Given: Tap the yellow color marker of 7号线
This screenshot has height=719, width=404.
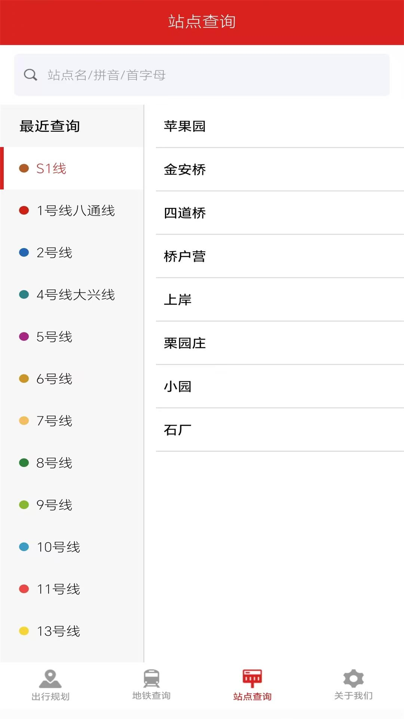Looking at the screenshot, I should click(x=24, y=421).
